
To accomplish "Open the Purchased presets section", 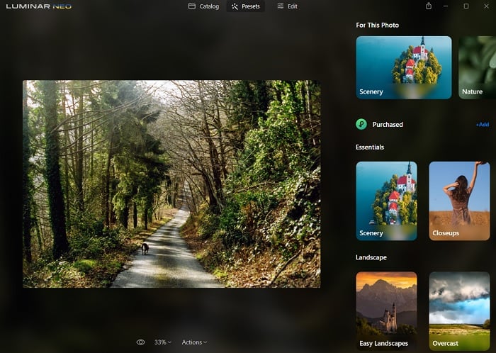I will (x=388, y=125).
